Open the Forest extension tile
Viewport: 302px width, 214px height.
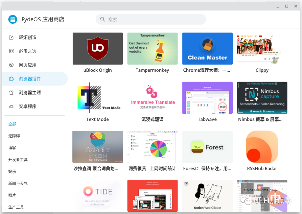point(207,147)
